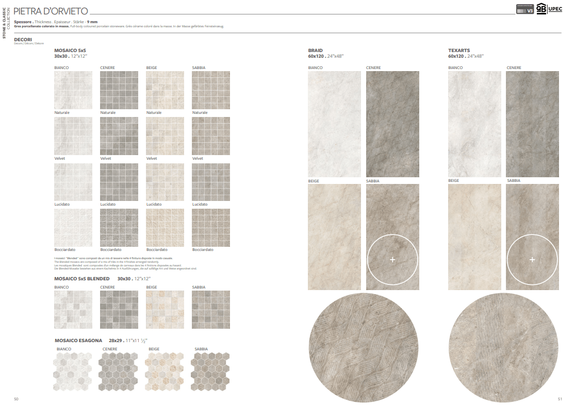Select the Blended Beige mosaic sample
Image resolution: width=575 pixels, height=405 pixels.
tap(165, 310)
